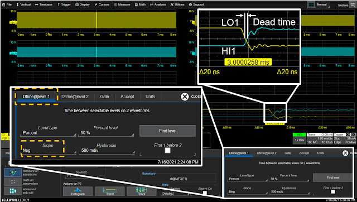Select the advanced web edit icon
357x202 pixels.
(13, 191)
